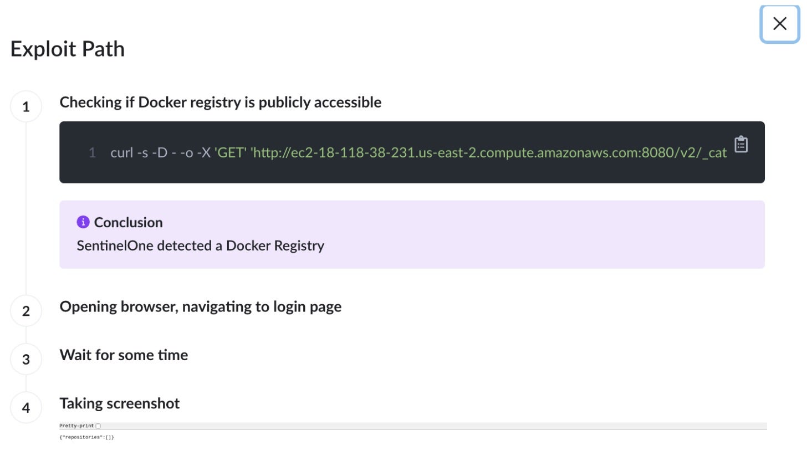Click the amazonaws URL in the curl command
The height and width of the screenshot is (450, 807).
(488, 152)
